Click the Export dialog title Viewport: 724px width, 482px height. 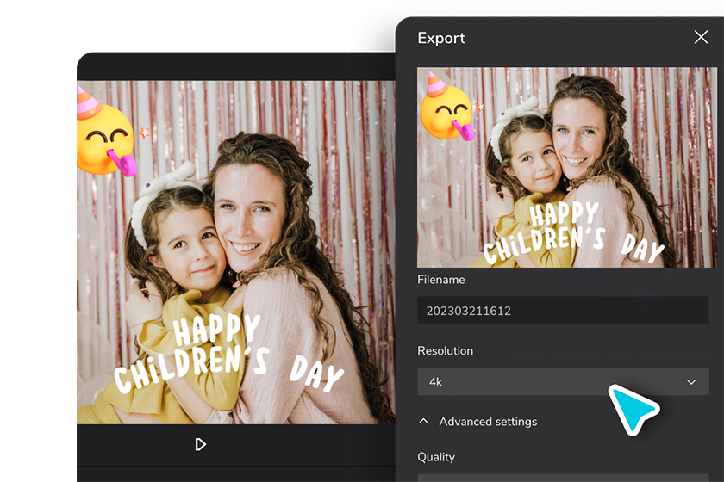click(441, 38)
